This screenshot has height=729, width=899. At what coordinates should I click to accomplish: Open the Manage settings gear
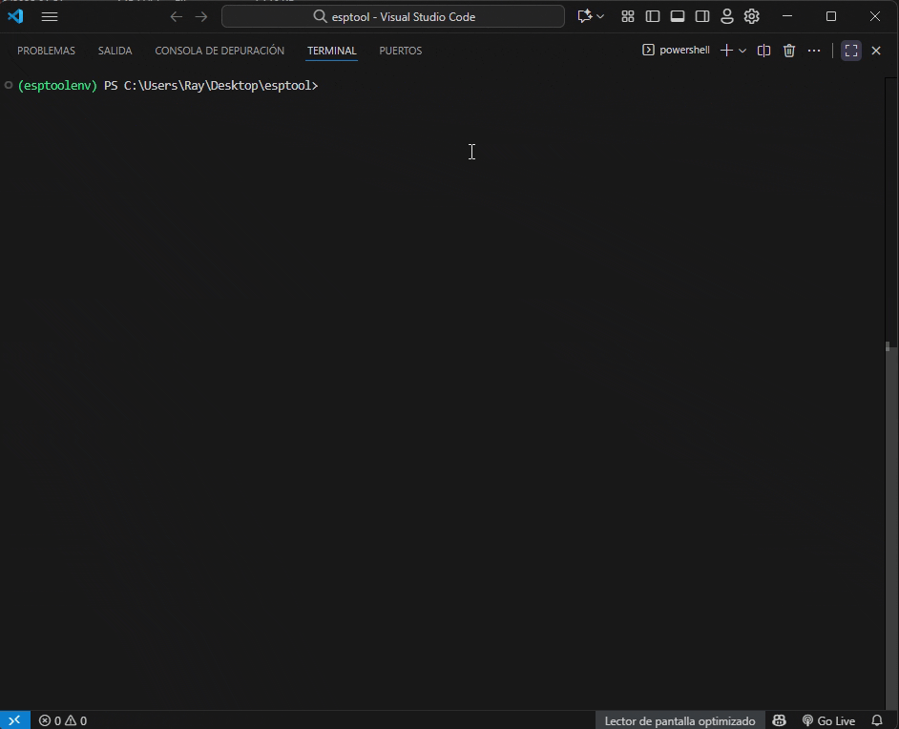(x=752, y=16)
